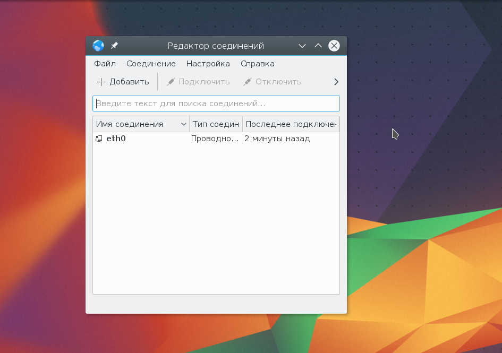Focus the connection search text field
Image resolution: width=502 pixels, height=353 pixels.
pos(216,104)
